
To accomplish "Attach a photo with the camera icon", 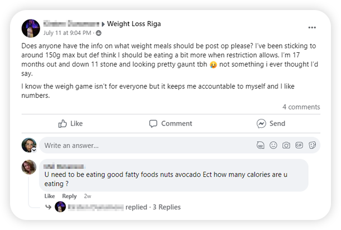I will [286, 146].
